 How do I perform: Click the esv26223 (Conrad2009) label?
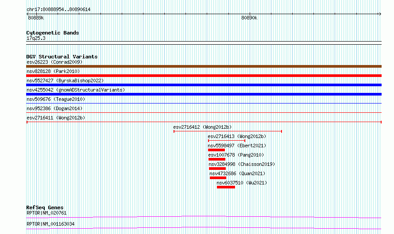[x=54, y=62]
